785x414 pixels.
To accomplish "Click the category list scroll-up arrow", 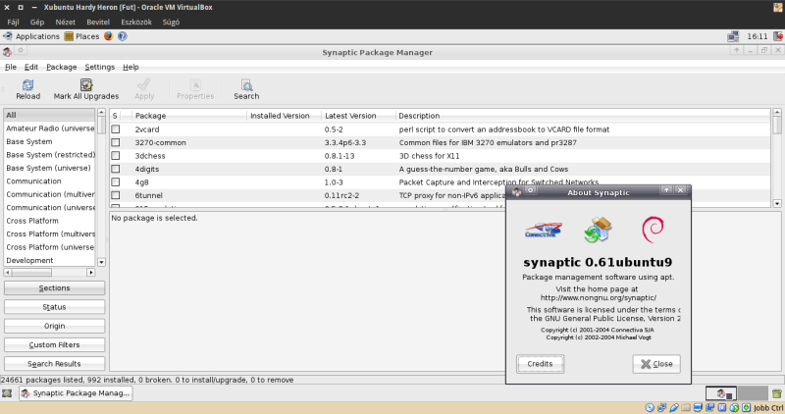I will pos(101,113).
